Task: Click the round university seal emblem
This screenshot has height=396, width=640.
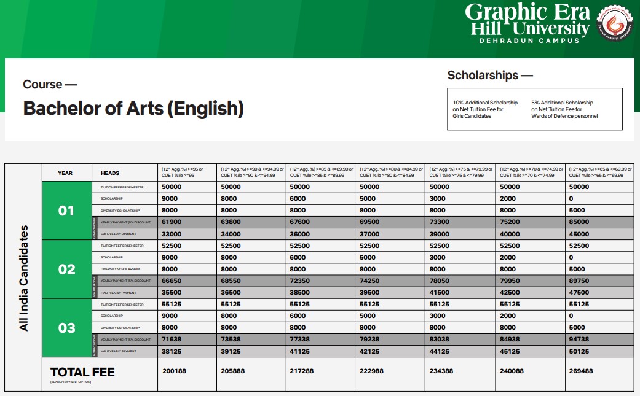Action: point(615,25)
